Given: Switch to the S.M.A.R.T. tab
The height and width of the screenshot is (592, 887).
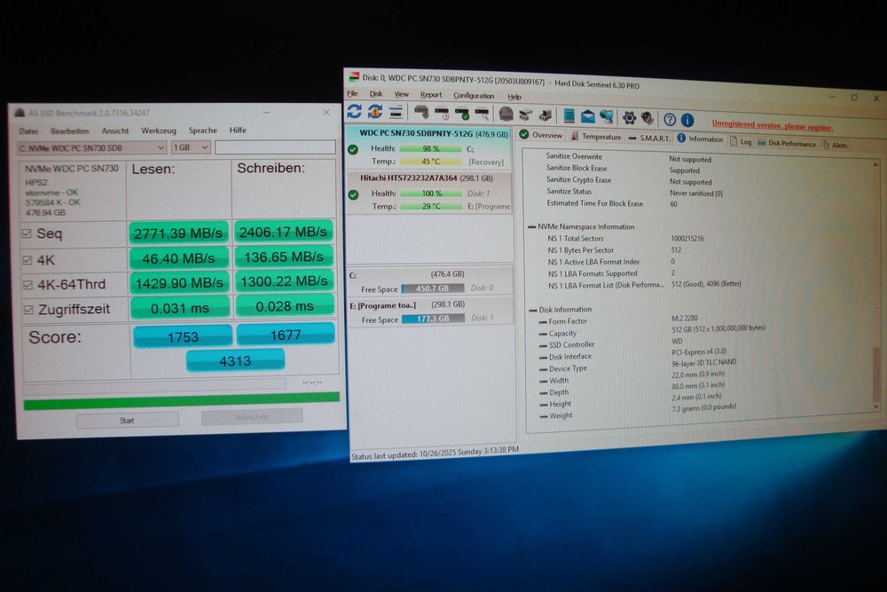Looking at the screenshot, I should coord(649,138).
